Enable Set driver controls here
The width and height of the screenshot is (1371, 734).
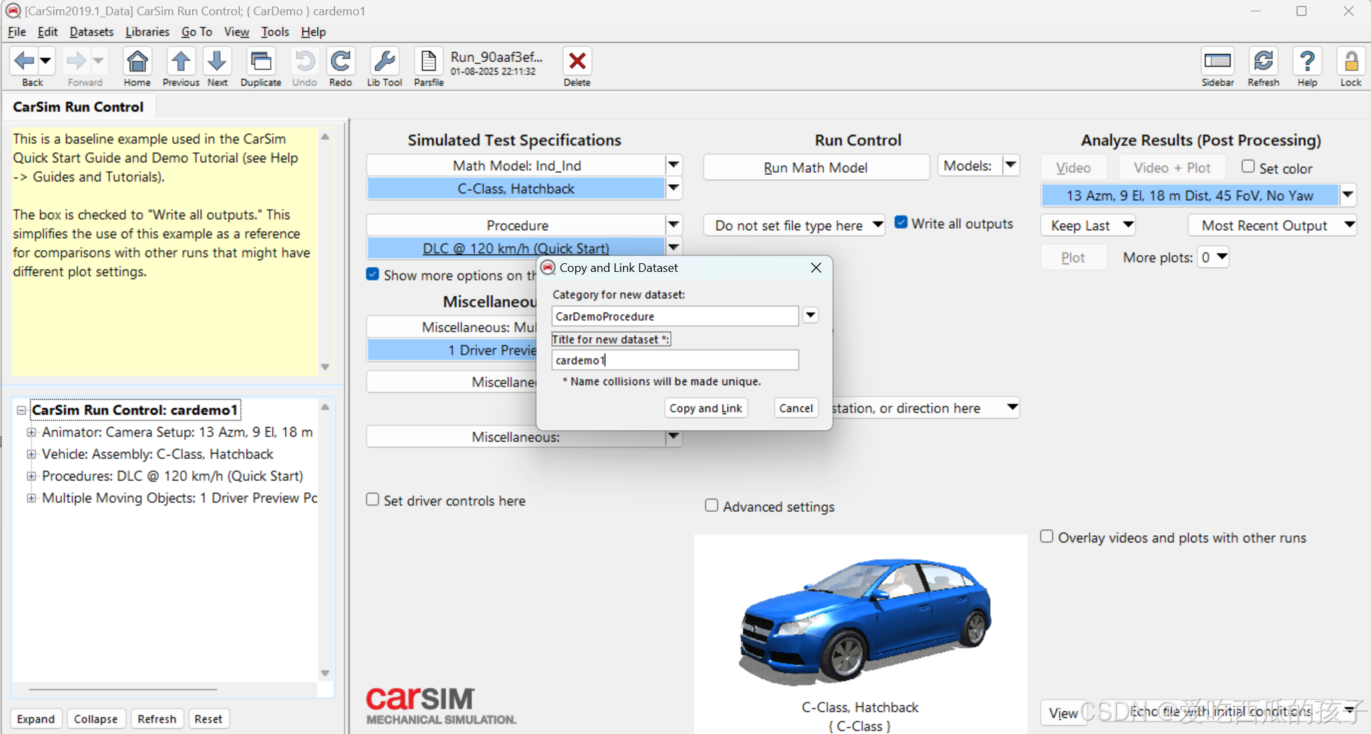(x=373, y=499)
